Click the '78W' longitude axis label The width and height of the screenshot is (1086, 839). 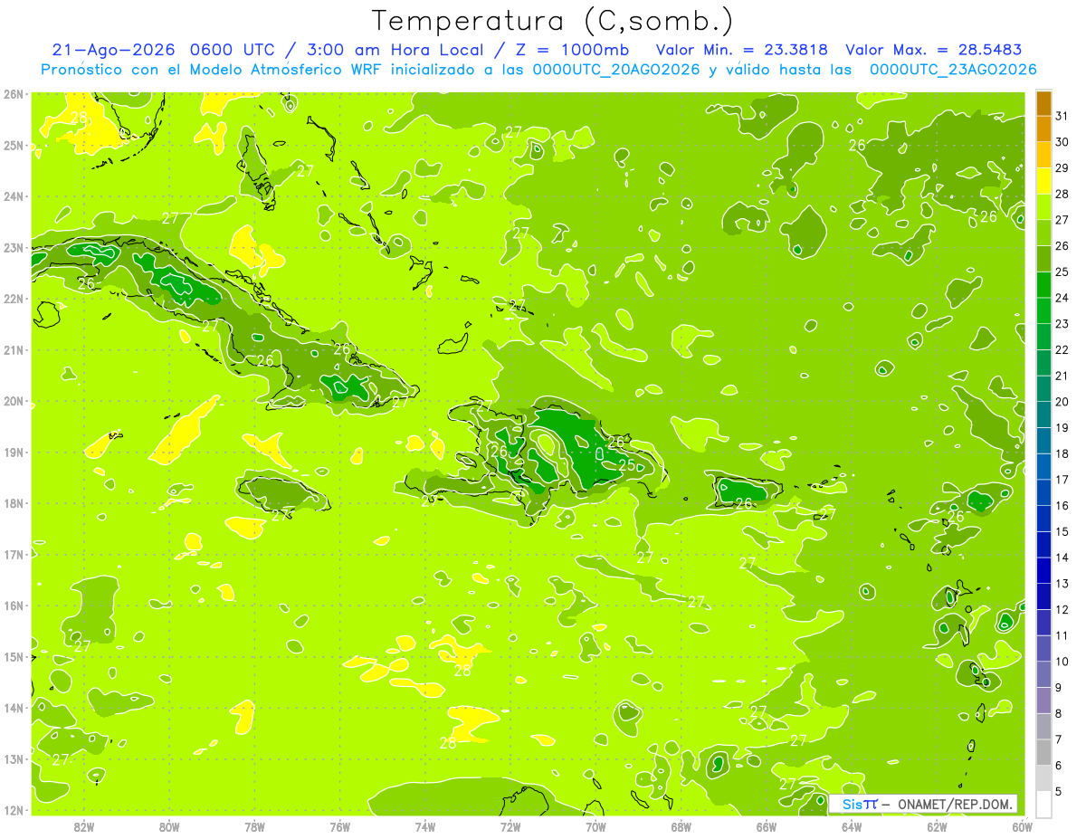point(254,826)
